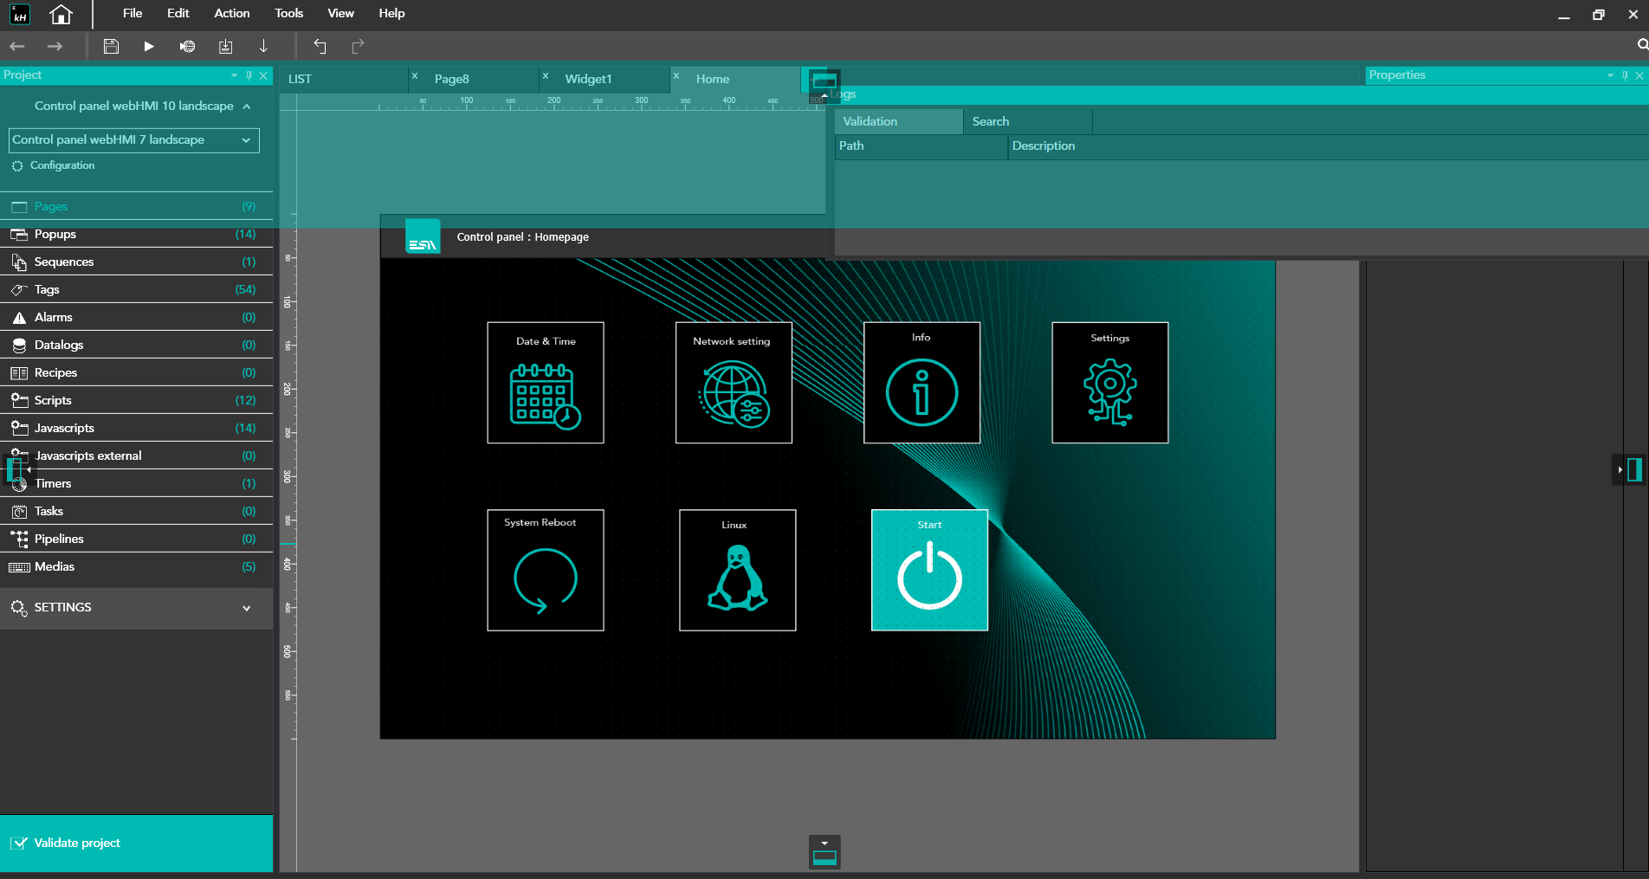
Task: Switch to the Widget1 tab
Action: tap(588, 79)
